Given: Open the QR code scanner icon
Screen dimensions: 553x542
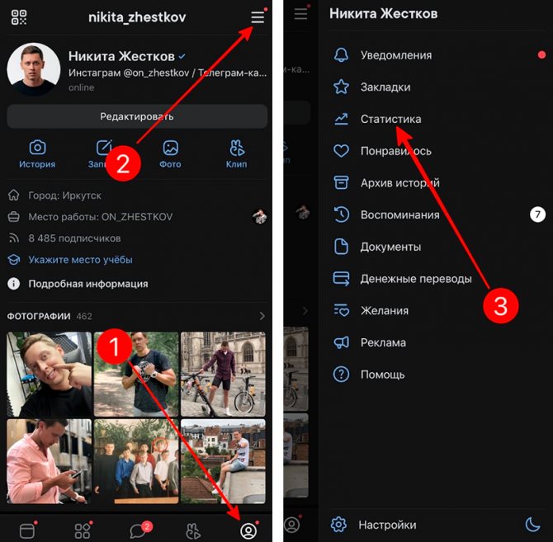Looking at the screenshot, I should click(19, 17).
